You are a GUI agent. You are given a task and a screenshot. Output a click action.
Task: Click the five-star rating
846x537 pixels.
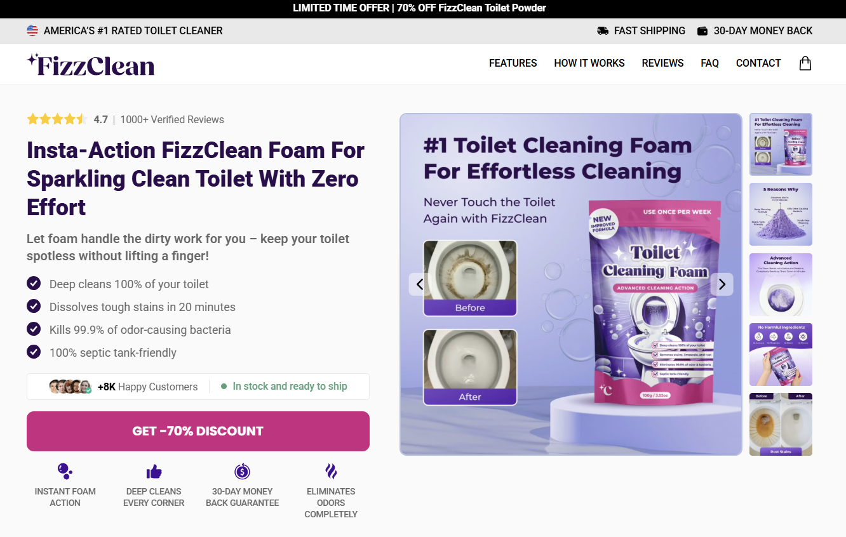tap(56, 119)
